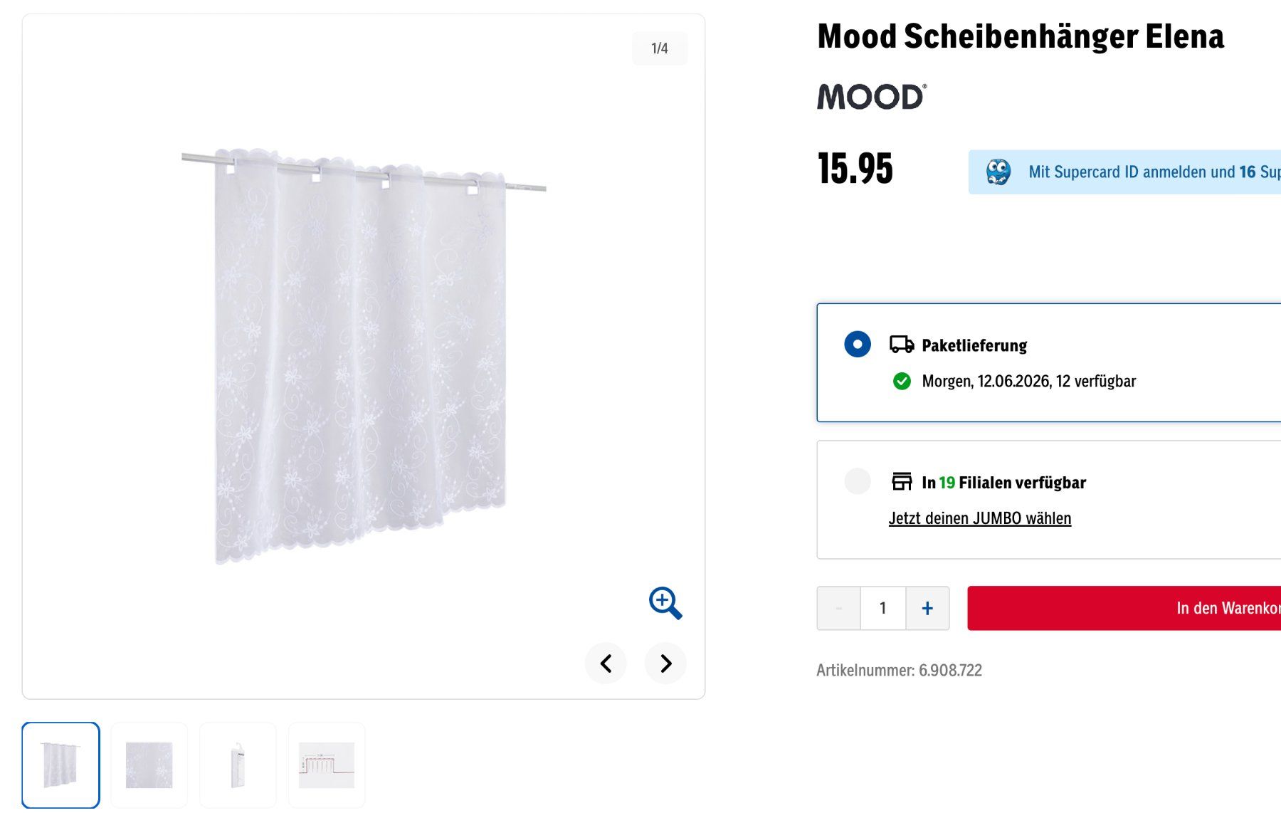This screenshot has height=813, width=1281.
Task: Click the store icon beside Filialen verfügbar
Action: coord(902,481)
